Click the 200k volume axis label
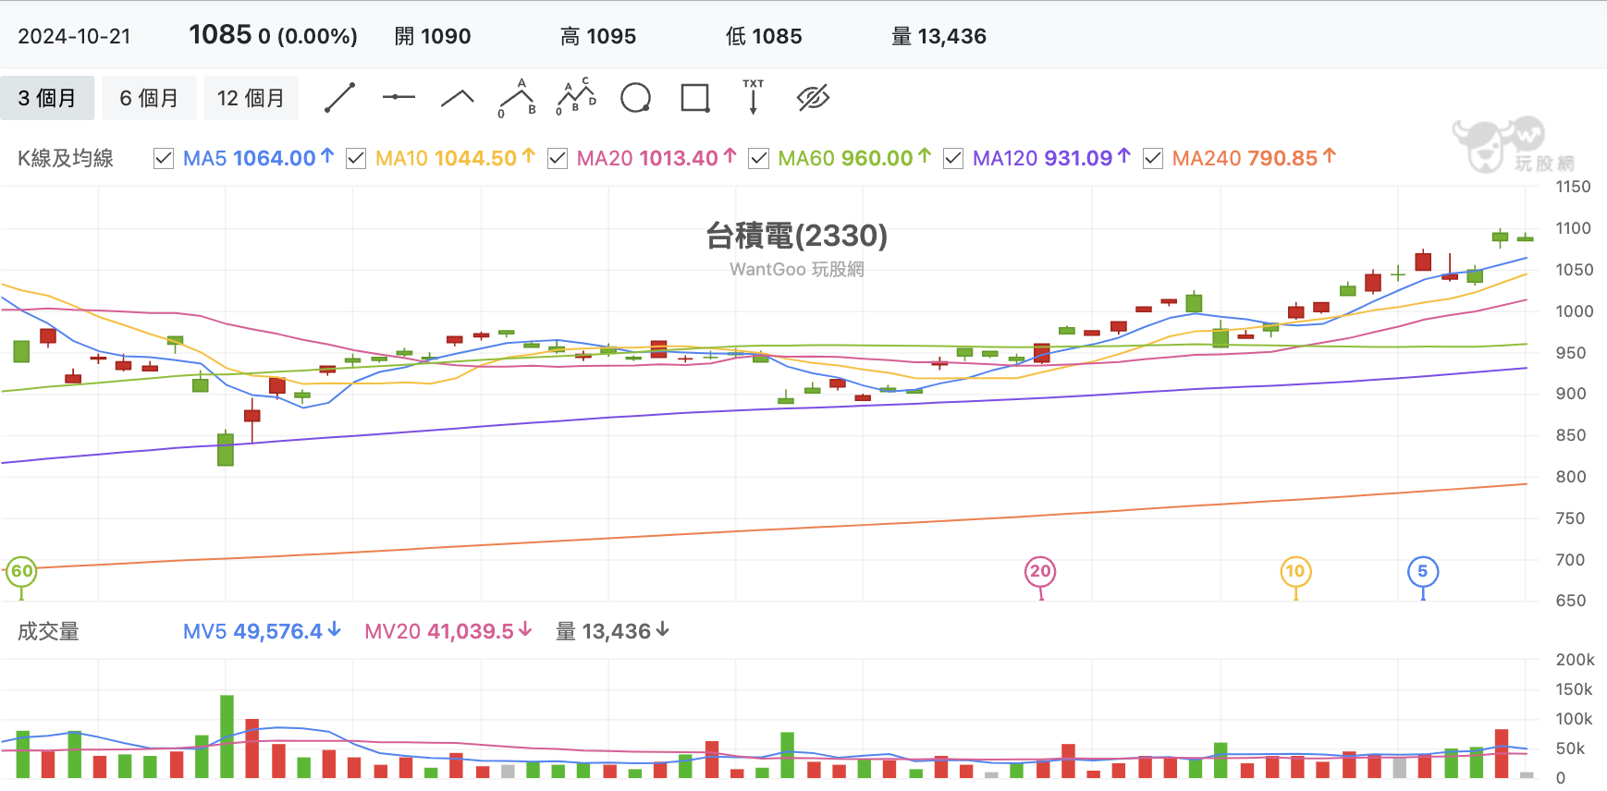Screen dimensions: 1607x791 pos(1575,660)
